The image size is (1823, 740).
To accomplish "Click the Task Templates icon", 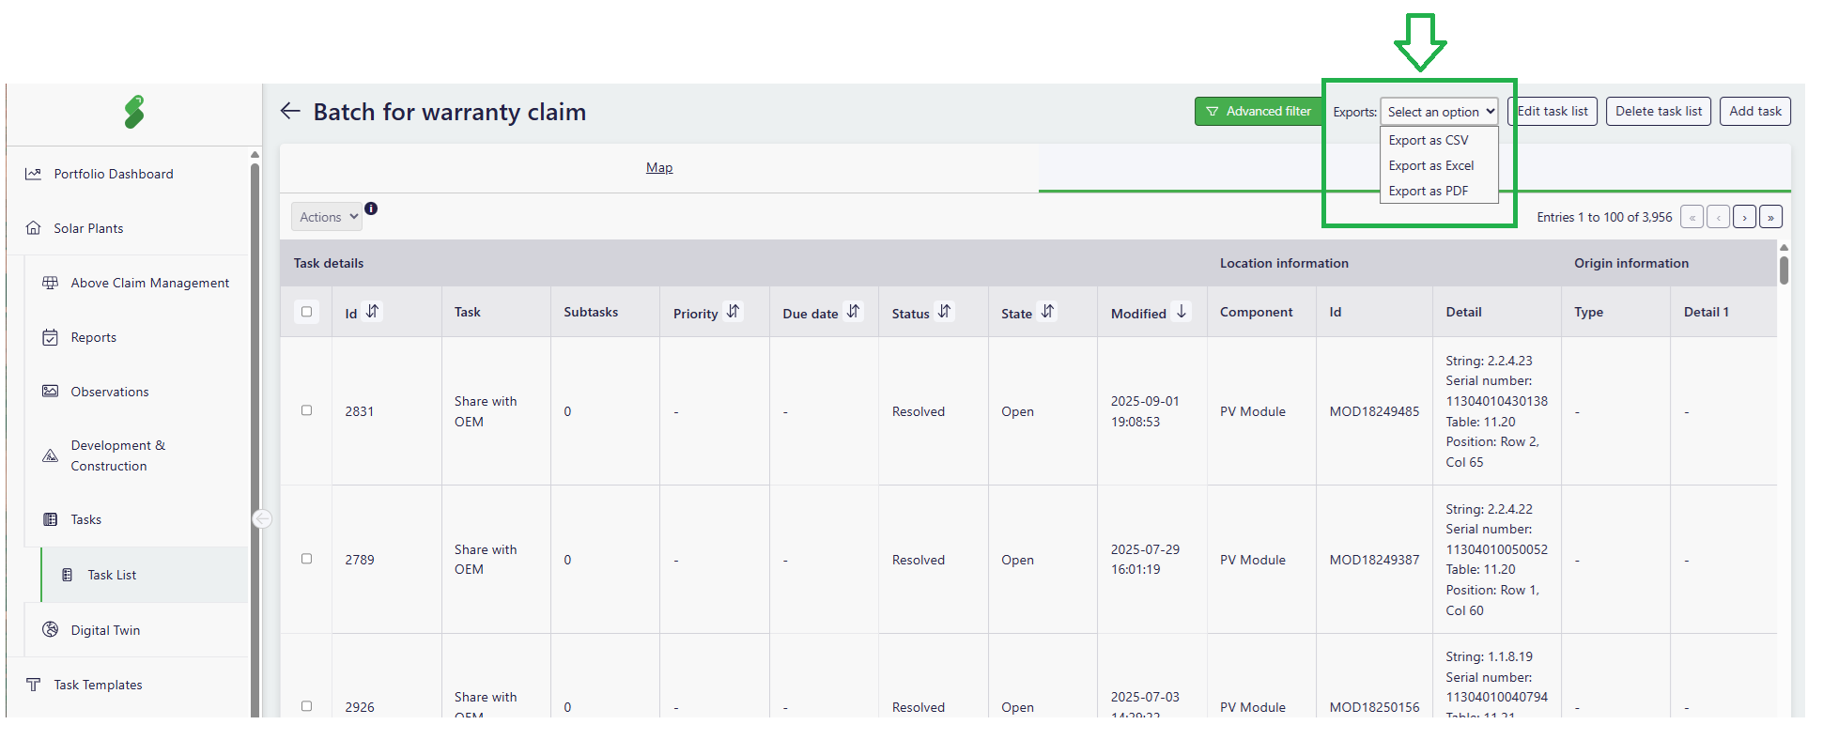I will 34,685.
